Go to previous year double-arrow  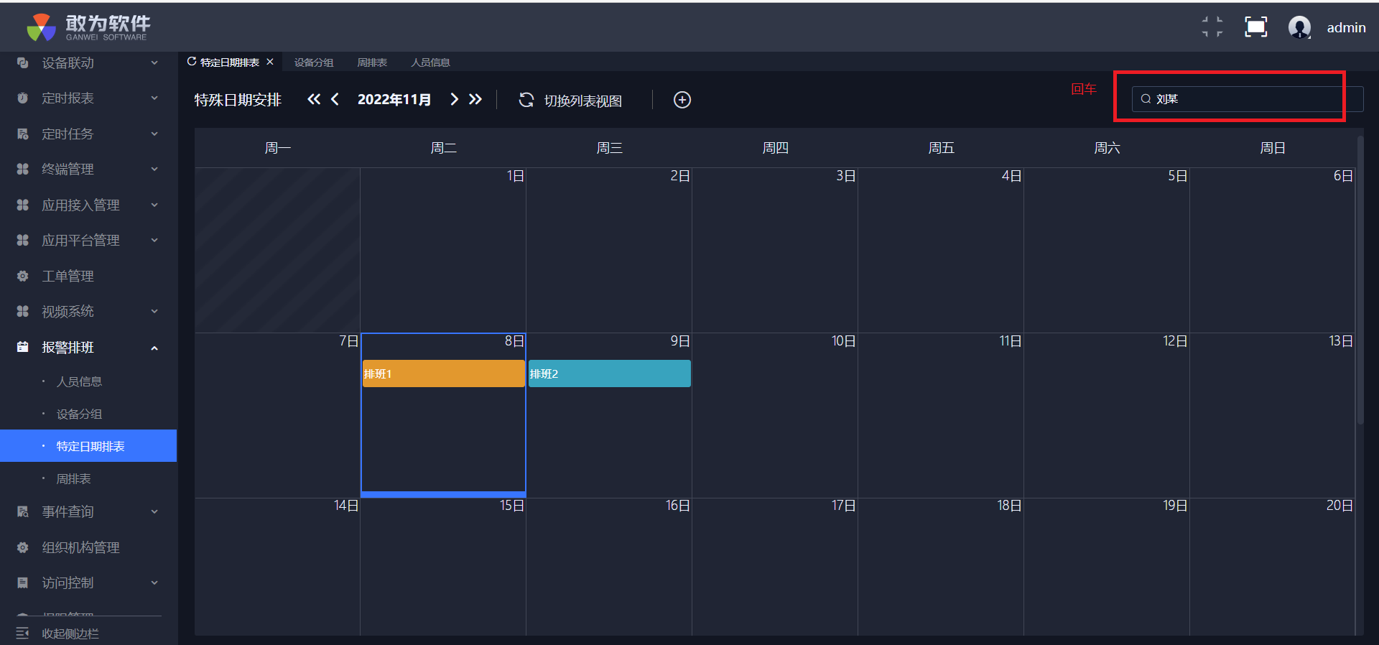[314, 99]
